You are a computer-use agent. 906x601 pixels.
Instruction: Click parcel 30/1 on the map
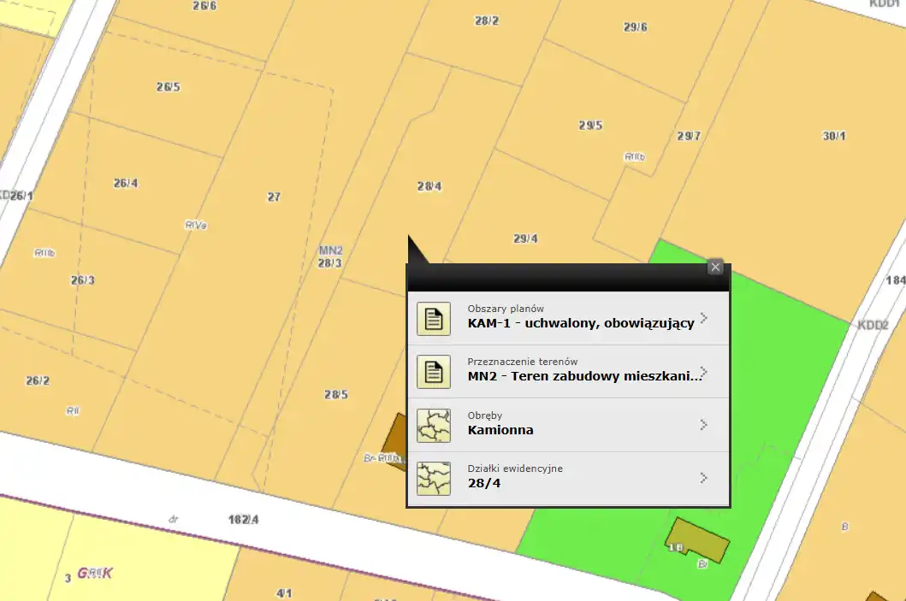tap(834, 136)
